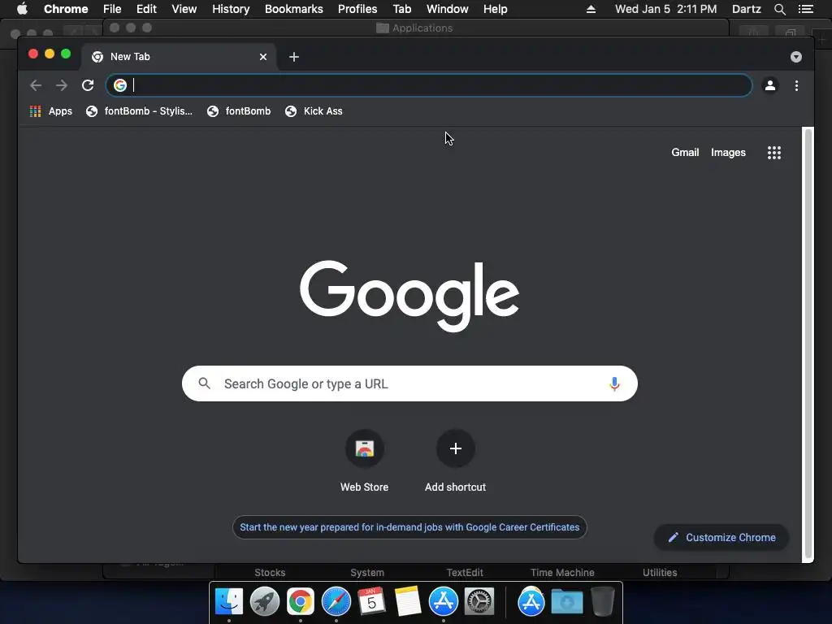Open the Google apps grid
Viewport: 832px width, 624px height.
pyautogui.click(x=774, y=153)
